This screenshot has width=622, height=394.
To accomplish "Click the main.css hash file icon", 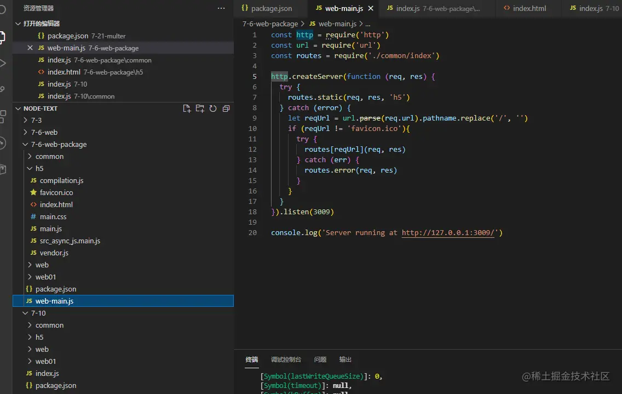I will 33,216.
